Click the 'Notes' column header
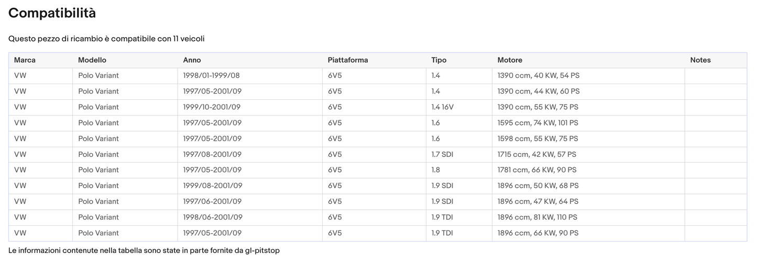This screenshot has width=757, height=264. point(700,60)
